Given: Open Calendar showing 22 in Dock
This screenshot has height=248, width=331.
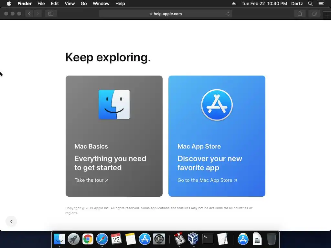Looking at the screenshot, I should (x=116, y=239).
